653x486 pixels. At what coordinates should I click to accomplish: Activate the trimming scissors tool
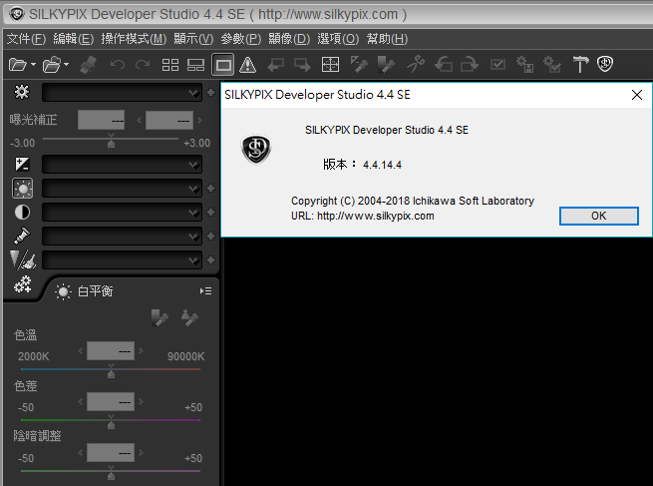point(415,65)
